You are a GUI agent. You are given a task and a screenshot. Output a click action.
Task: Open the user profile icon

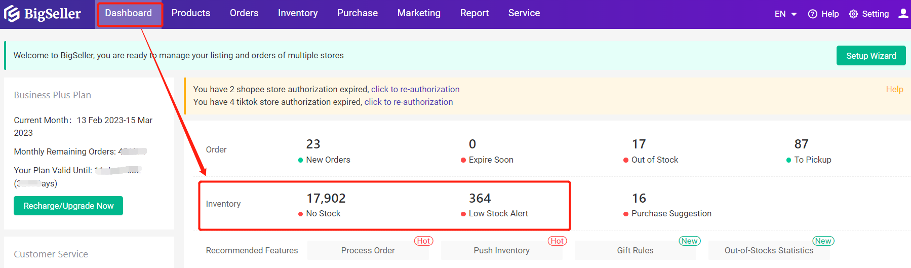click(903, 14)
